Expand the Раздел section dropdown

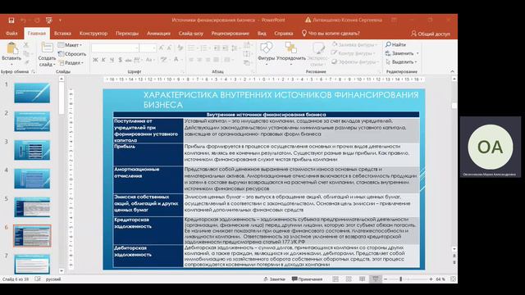[71, 62]
